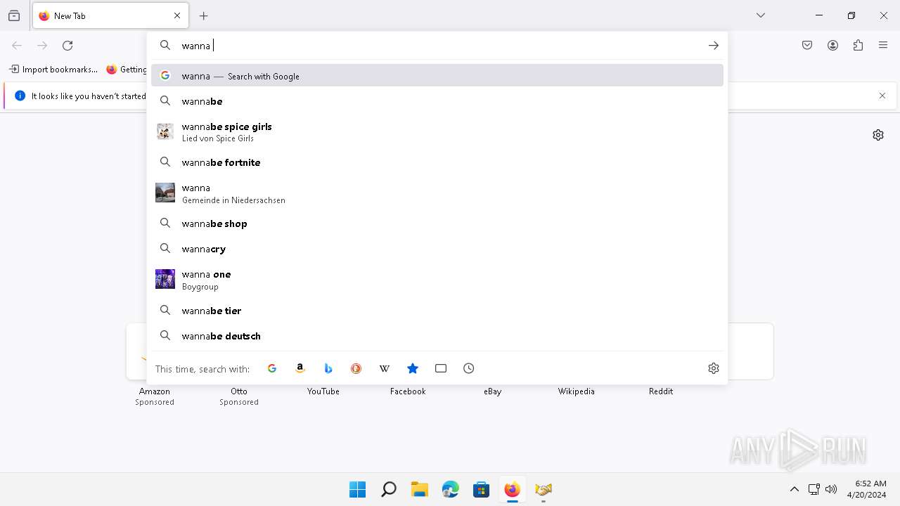Viewport: 900px width, 506px height.
Task: Reload the current page
Action: coord(67,46)
